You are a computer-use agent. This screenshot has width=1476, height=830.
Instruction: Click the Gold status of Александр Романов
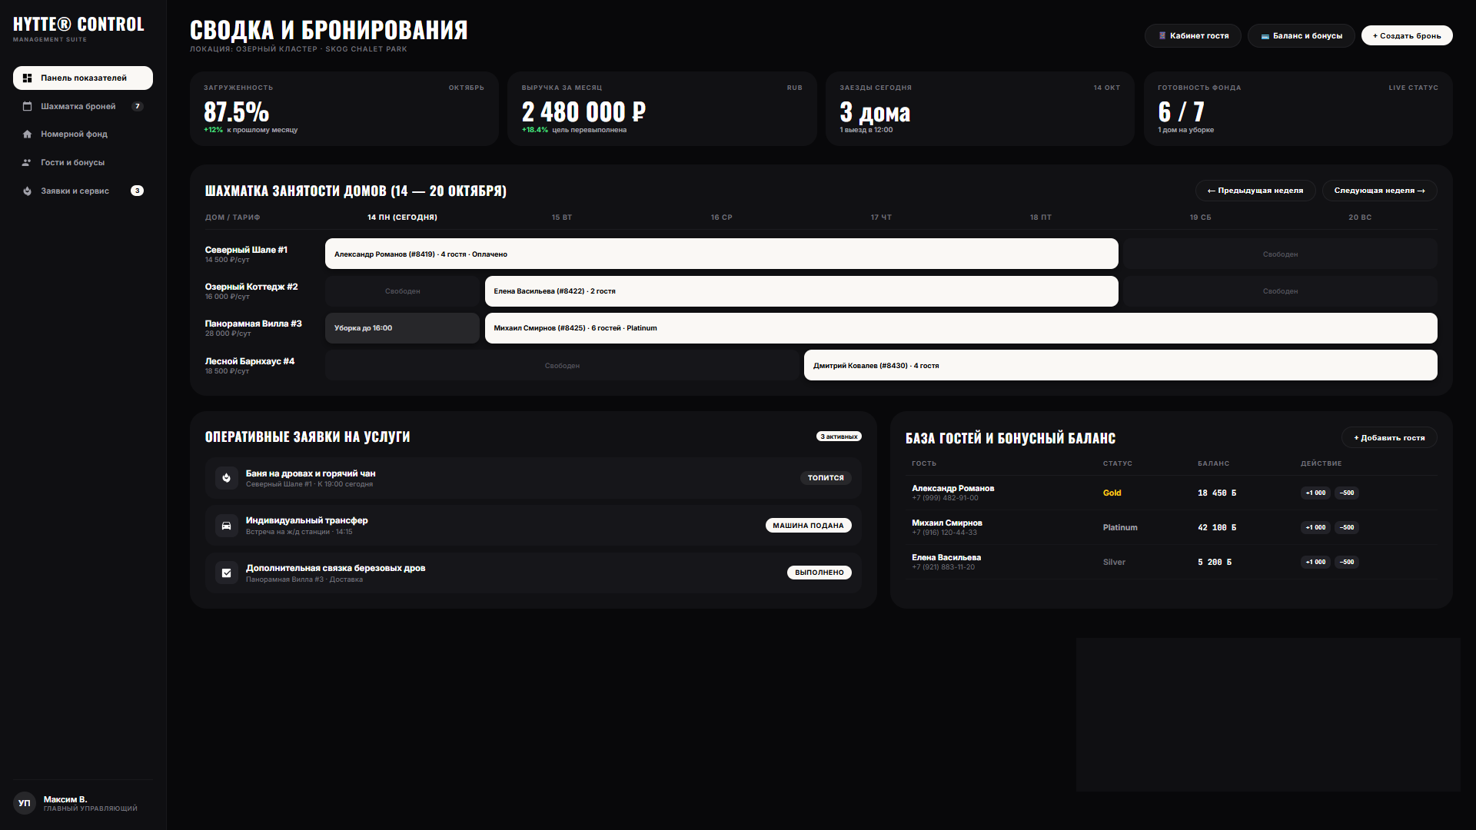coord(1112,493)
